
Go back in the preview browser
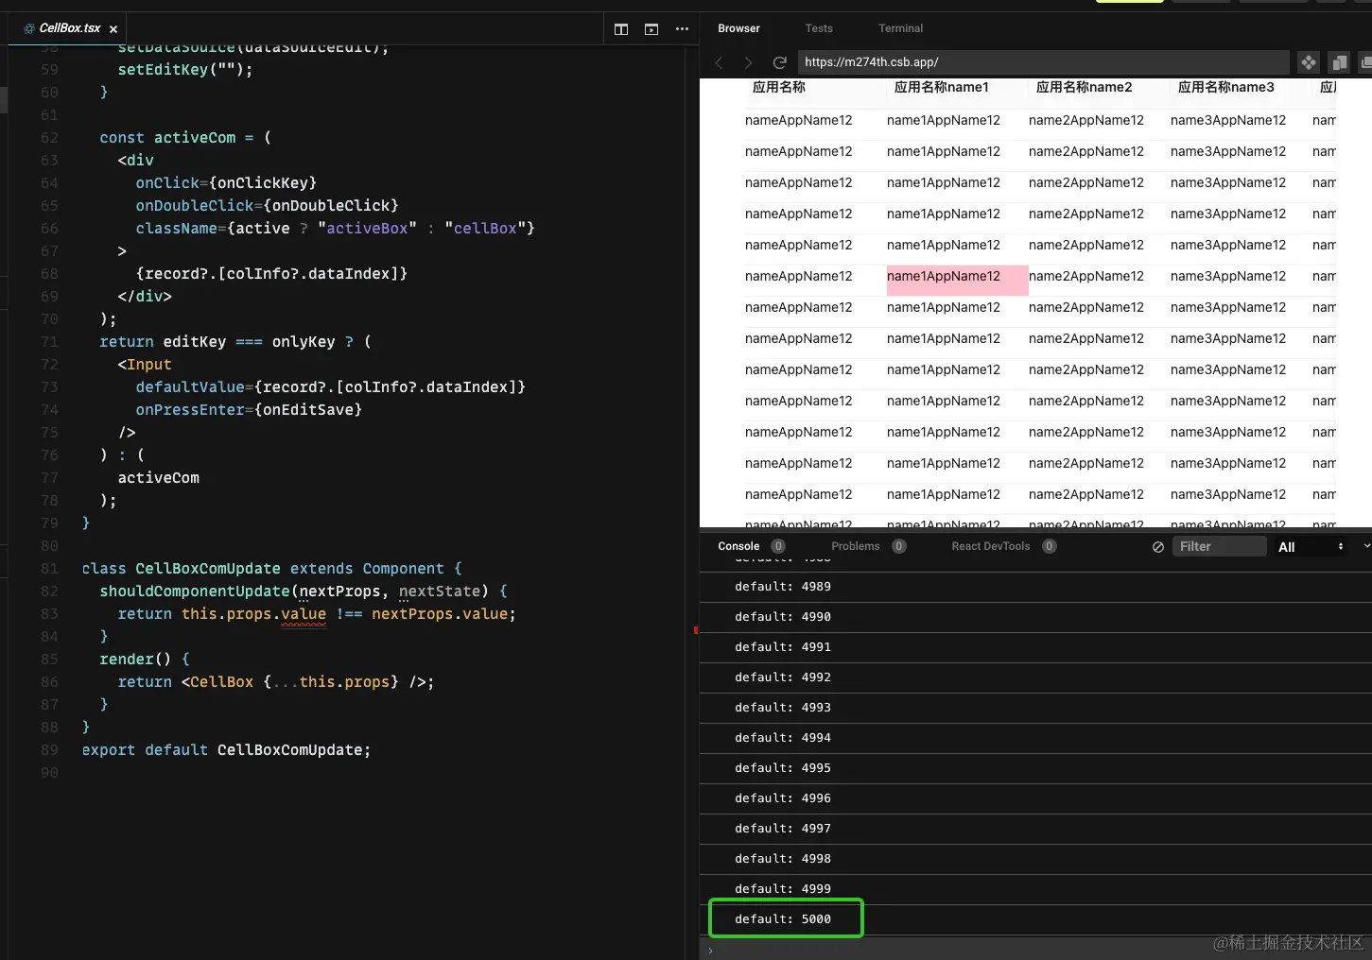tap(719, 62)
